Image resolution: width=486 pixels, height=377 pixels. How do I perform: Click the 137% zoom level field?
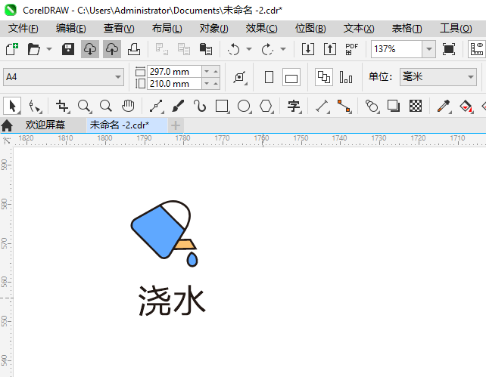[x=397, y=49]
